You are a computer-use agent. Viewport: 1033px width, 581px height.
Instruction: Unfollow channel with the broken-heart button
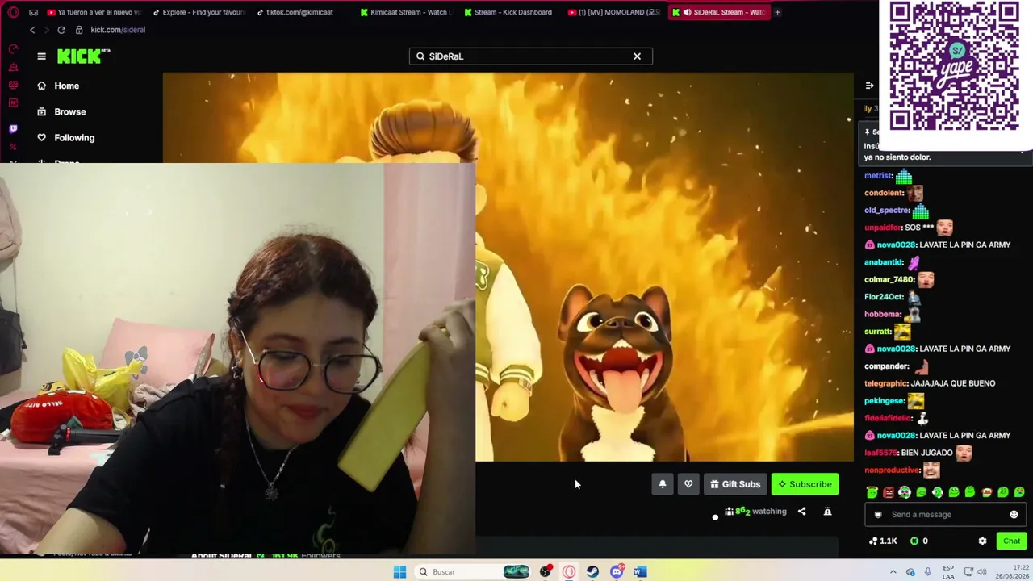click(x=688, y=484)
